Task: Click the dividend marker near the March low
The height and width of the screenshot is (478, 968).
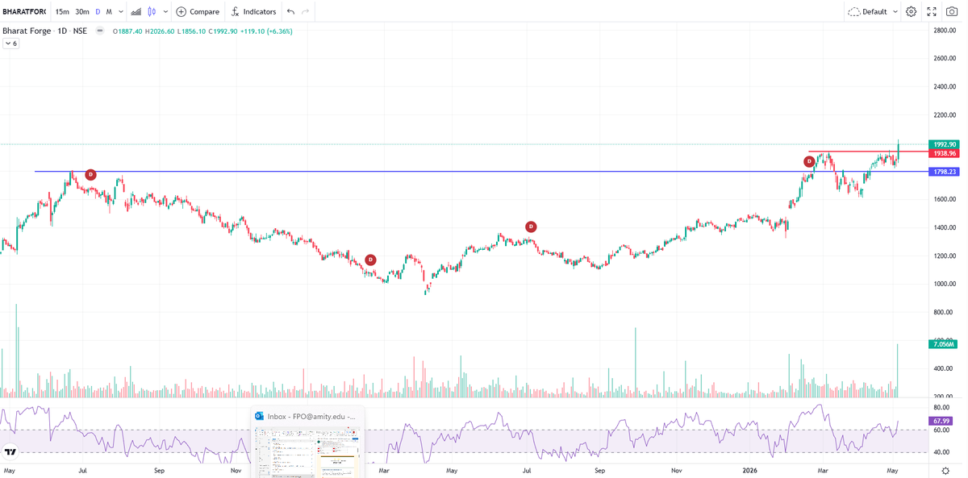Action: tap(370, 260)
